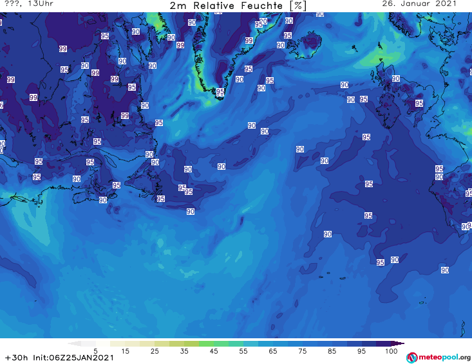Viewport: 472px width, 364px height.
Task: Click the pale cream colorbar segment above 15
Action: coord(118,343)
